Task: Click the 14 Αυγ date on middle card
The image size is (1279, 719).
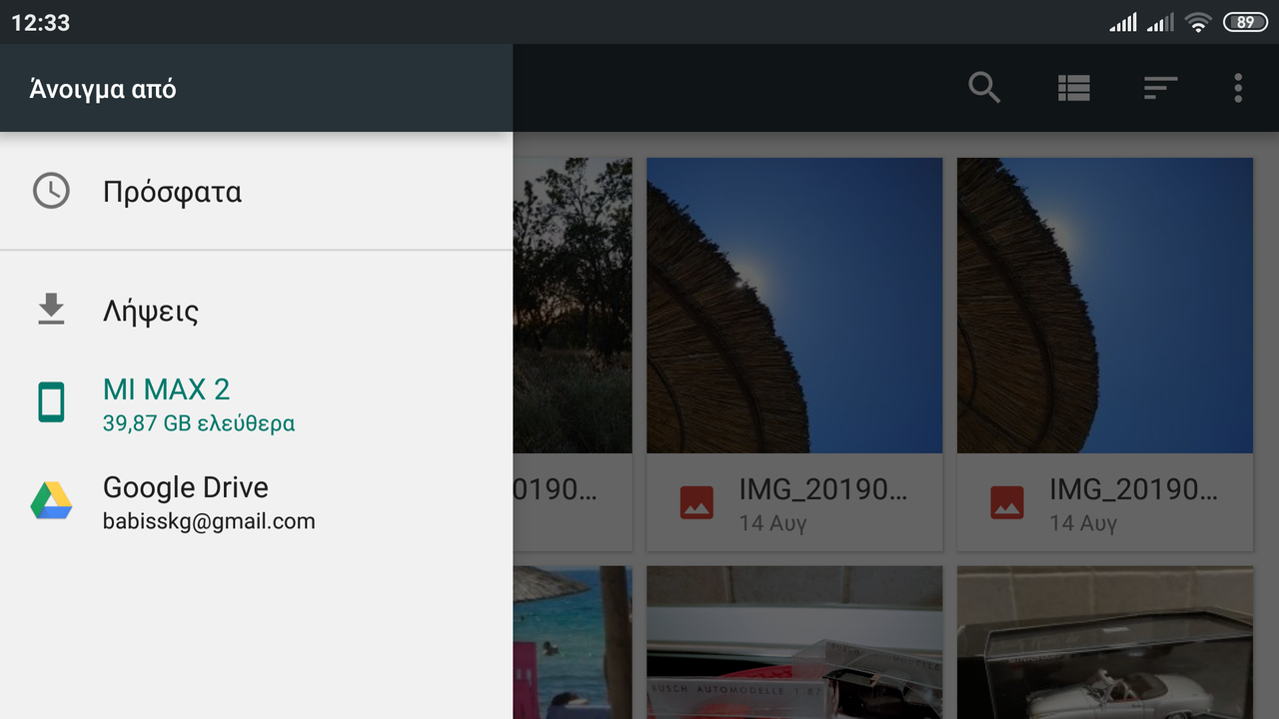Action: coord(772,523)
